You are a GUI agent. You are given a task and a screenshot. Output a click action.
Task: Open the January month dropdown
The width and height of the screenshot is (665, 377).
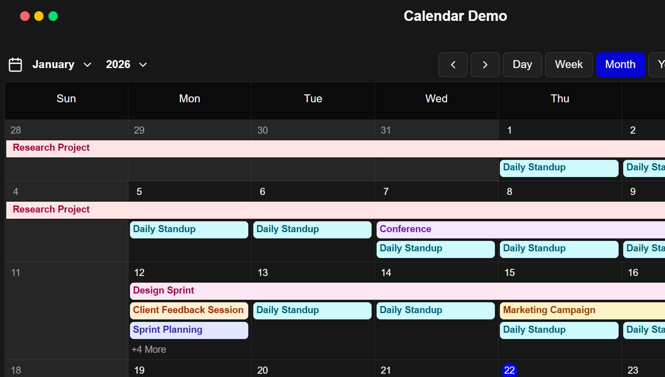pos(62,64)
